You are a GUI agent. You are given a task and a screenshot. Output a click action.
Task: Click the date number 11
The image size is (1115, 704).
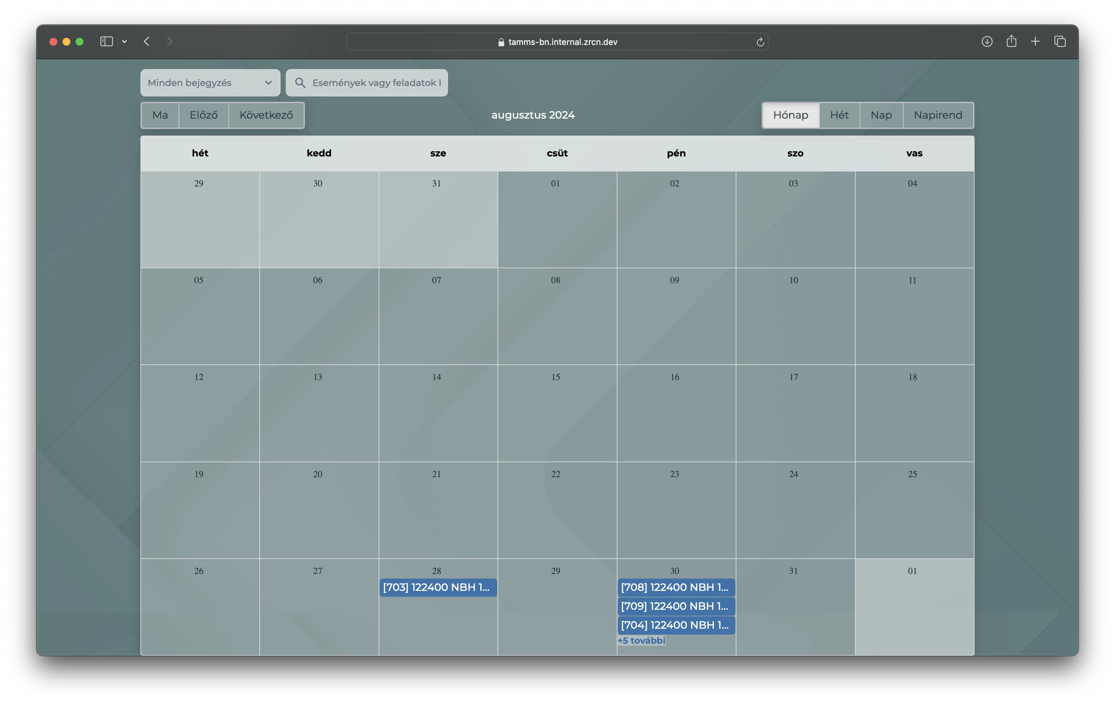(913, 280)
